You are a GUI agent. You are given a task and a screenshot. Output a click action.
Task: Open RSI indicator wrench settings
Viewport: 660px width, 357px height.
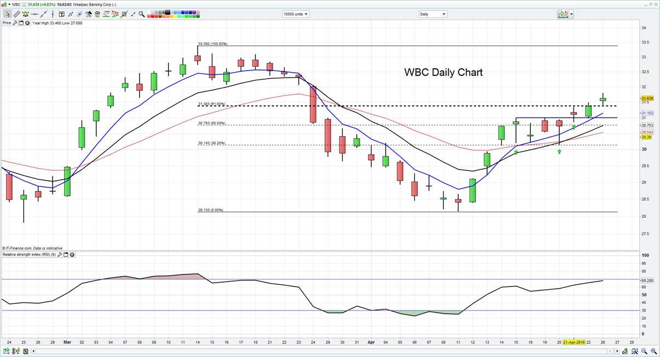(59, 254)
